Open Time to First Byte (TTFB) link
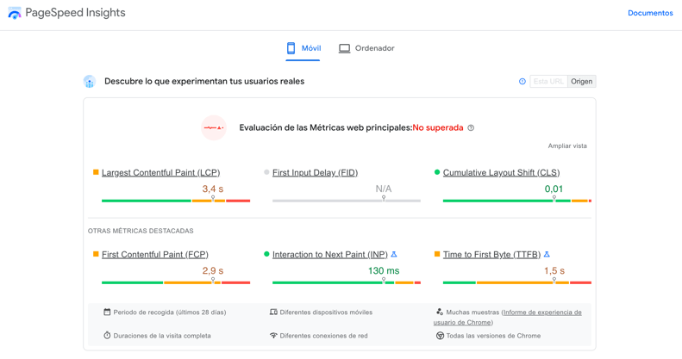This screenshot has height=359, width=682. [x=491, y=254]
